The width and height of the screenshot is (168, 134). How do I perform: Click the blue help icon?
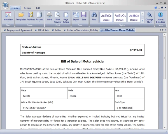156,8
